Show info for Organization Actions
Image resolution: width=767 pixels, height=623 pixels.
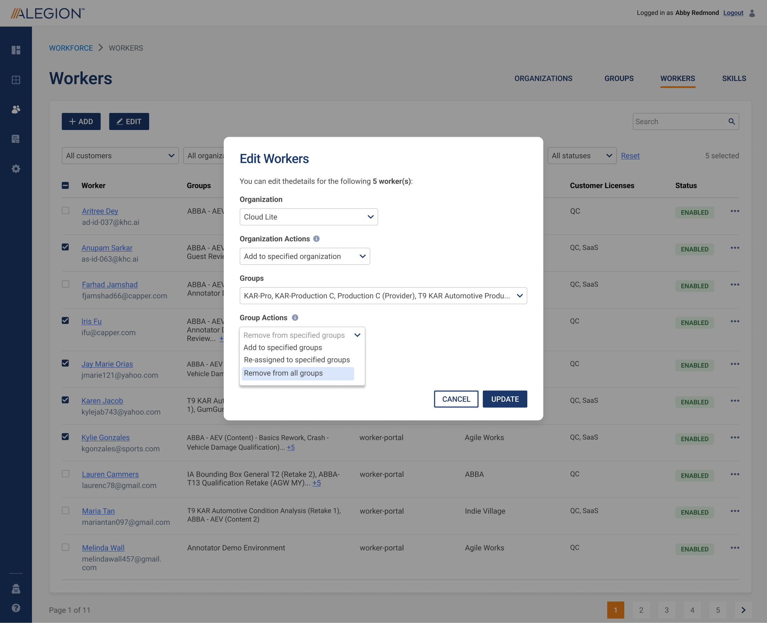316,239
